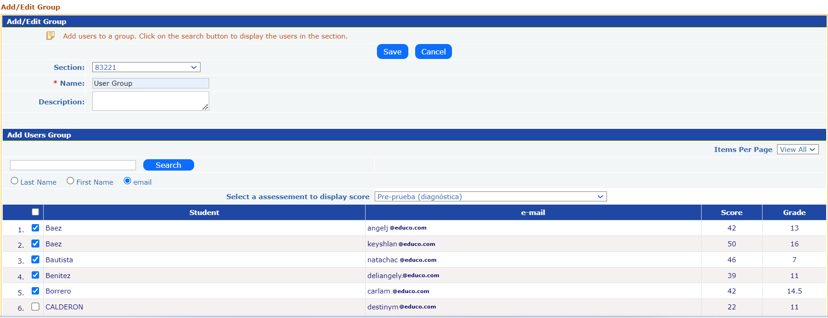Check the checkbox for student CALDERON

coord(35,307)
